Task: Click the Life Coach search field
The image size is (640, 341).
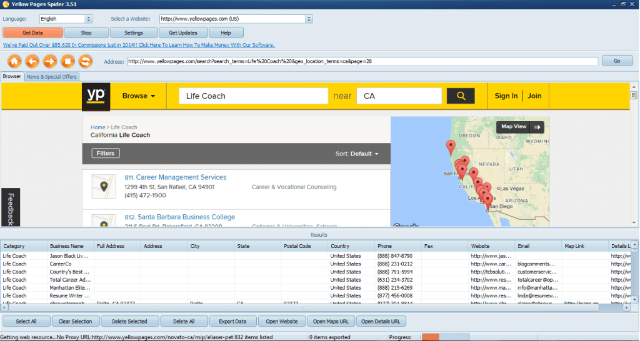Action: [x=254, y=96]
